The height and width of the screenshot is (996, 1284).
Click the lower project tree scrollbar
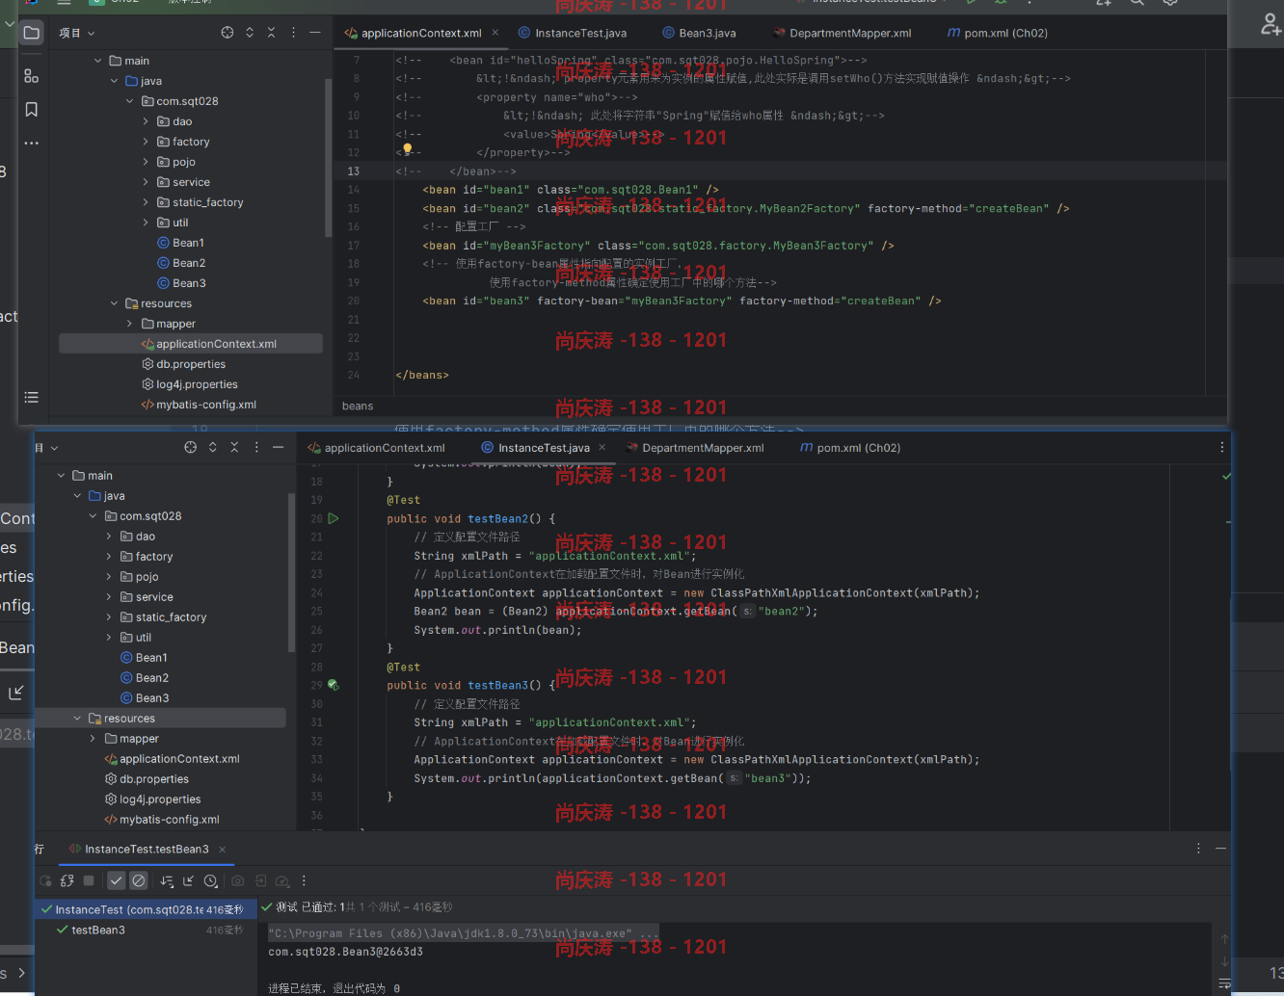point(291,572)
